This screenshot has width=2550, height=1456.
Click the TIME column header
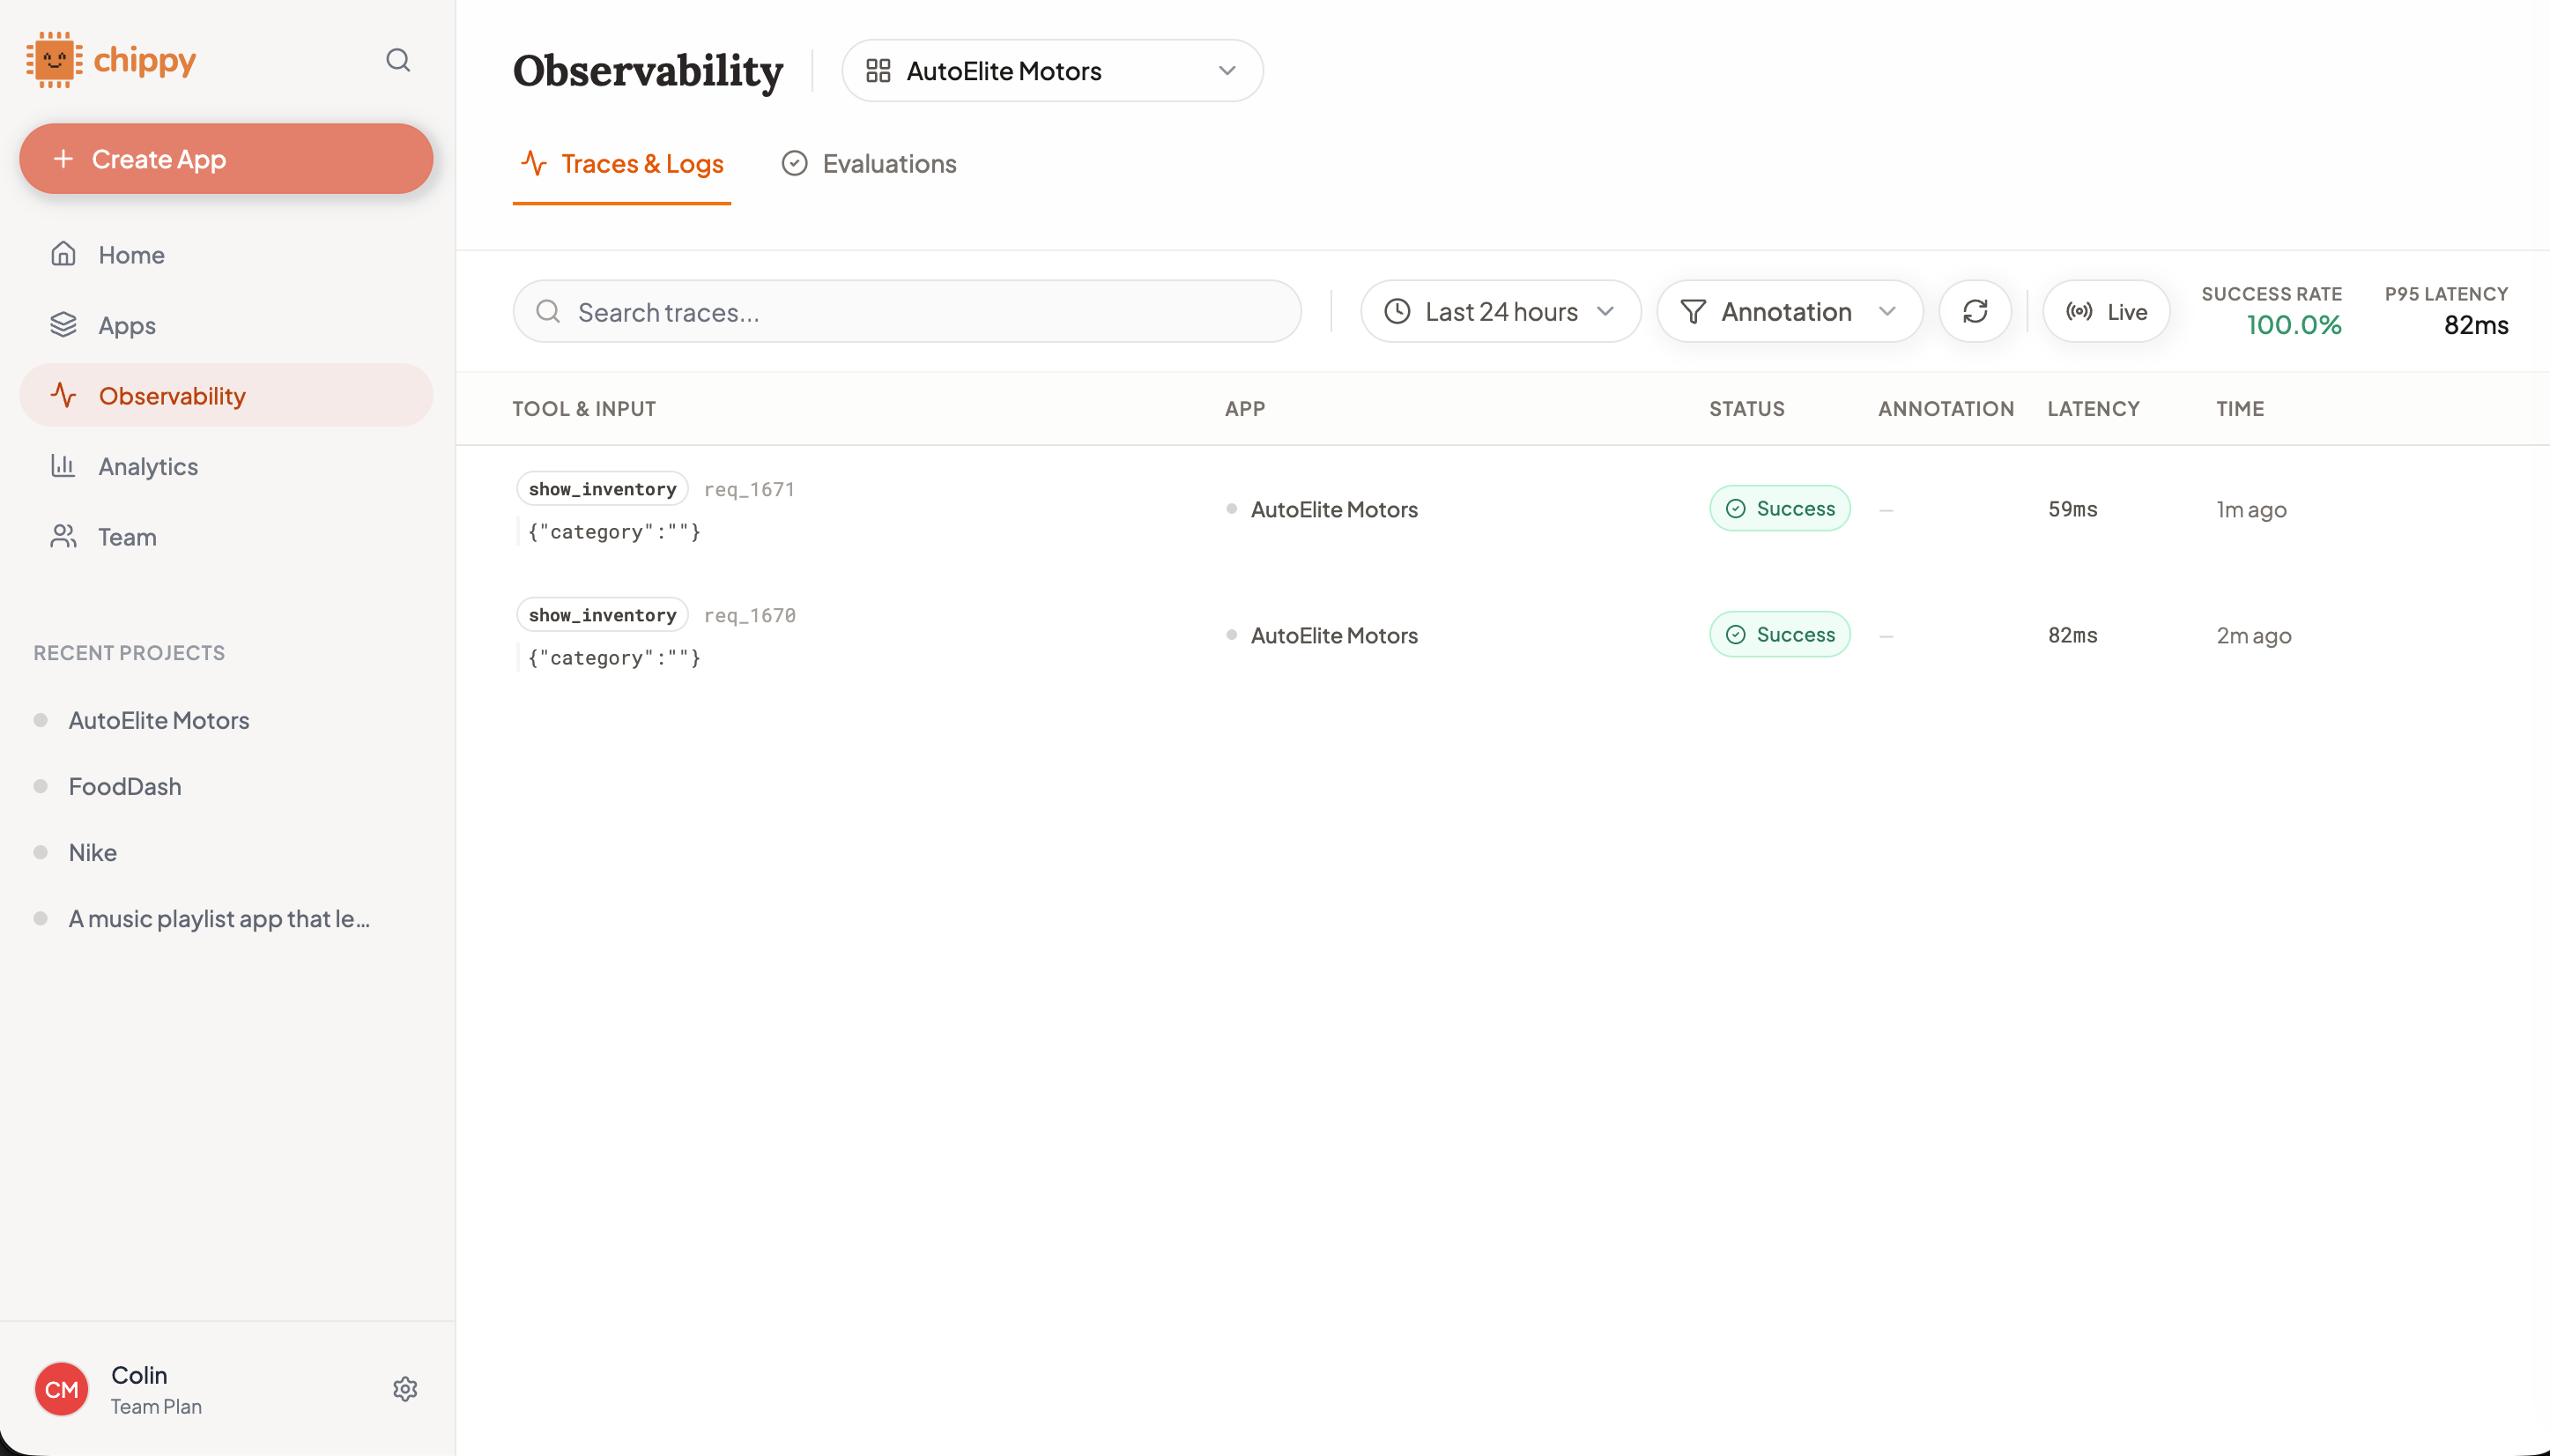pyautogui.click(x=2239, y=408)
